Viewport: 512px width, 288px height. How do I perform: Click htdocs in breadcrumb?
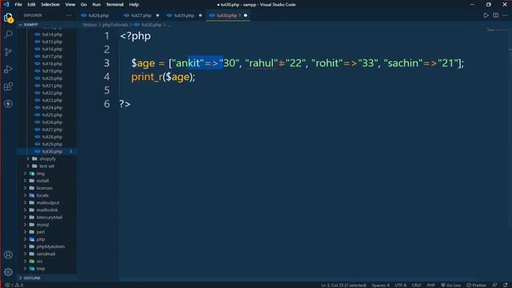pyautogui.click(x=90, y=25)
